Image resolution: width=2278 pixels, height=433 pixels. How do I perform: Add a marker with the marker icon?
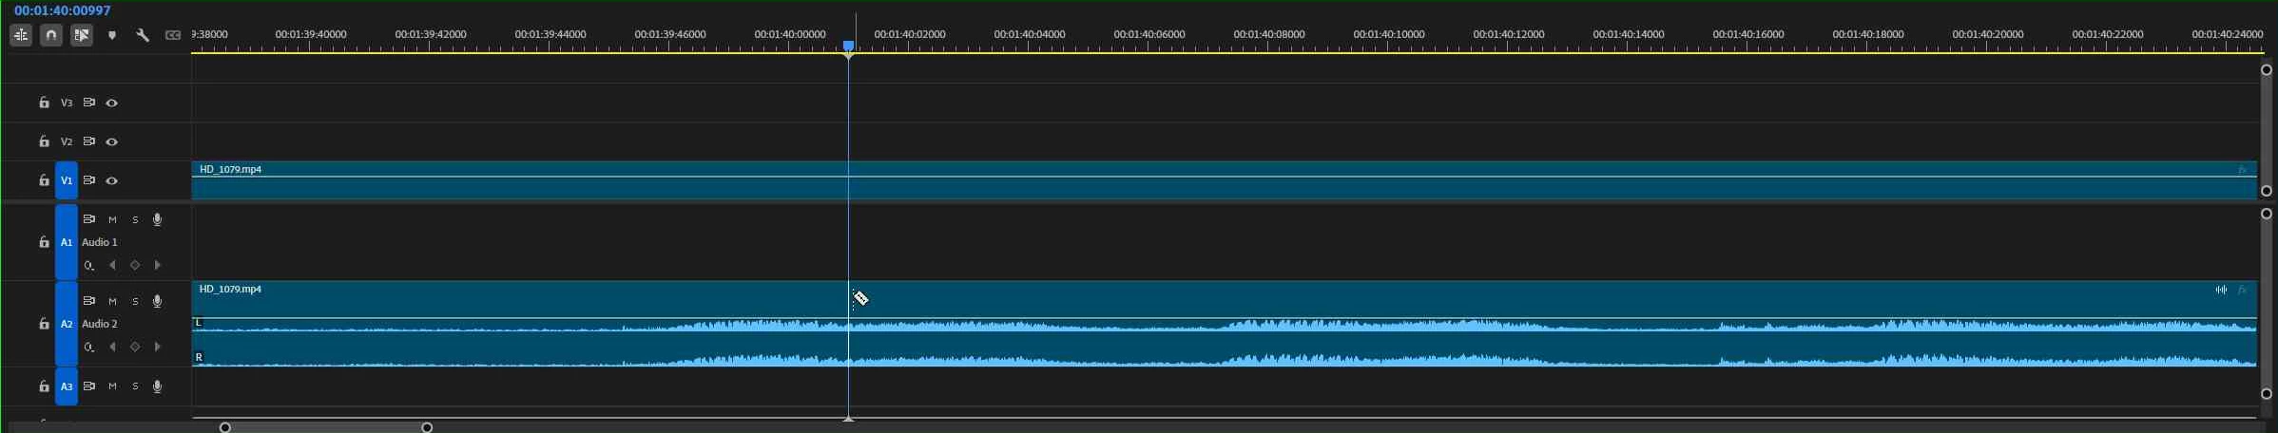click(112, 35)
